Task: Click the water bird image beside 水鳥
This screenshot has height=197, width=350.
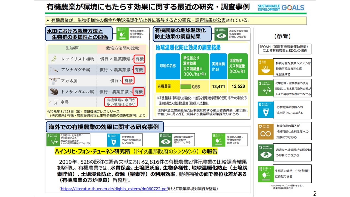Action: (54, 102)
